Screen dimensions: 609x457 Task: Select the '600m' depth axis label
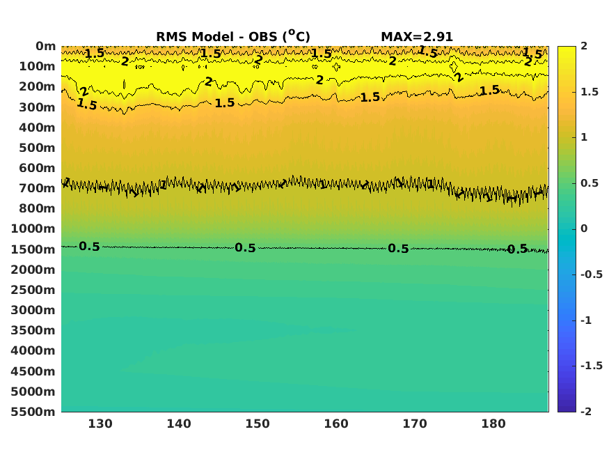(x=37, y=168)
